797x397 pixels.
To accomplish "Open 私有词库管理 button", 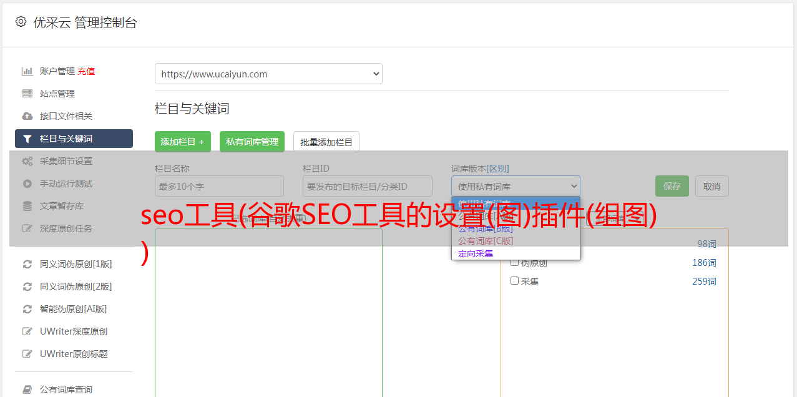I will 252,142.
